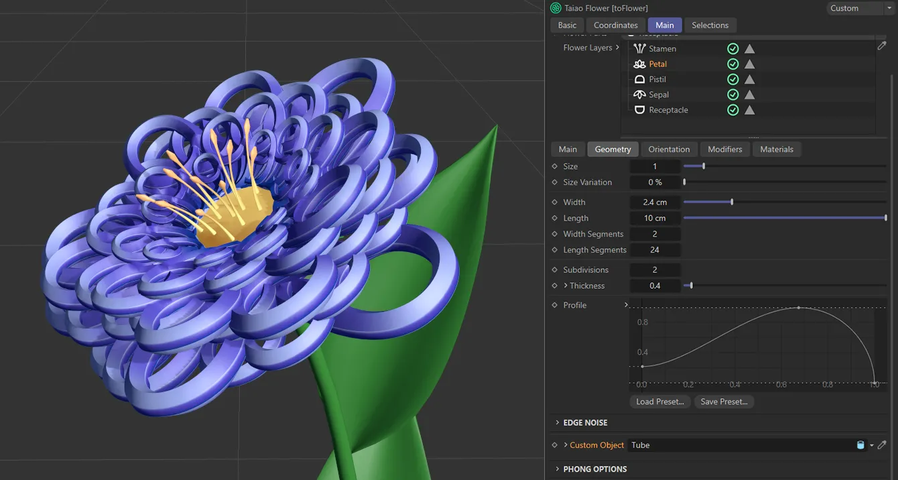Disable the Stamen layer green checkmark
The width and height of the screenshot is (898, 480).
pyautogui.click(x=732, y=48)
